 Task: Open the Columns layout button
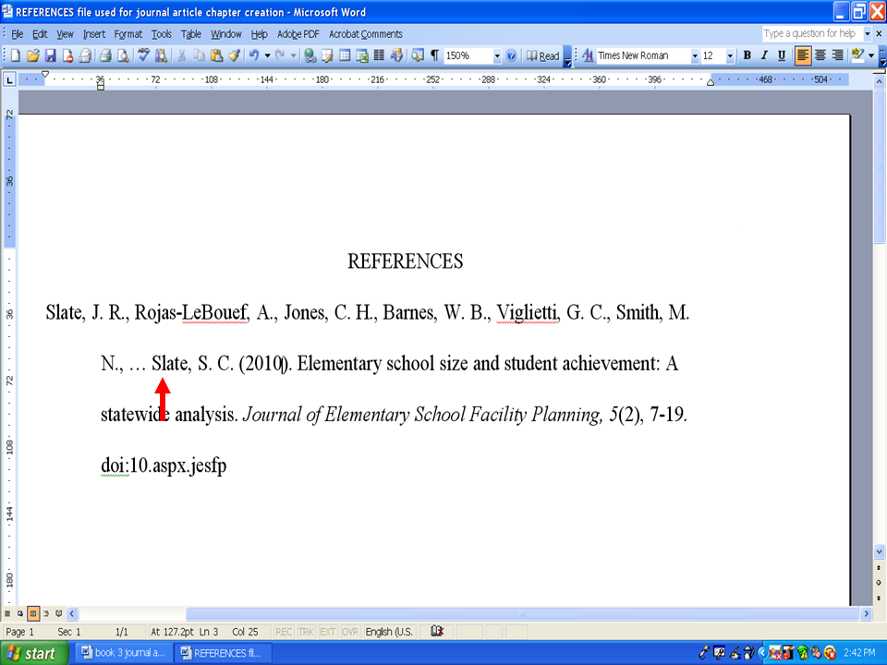pyautogui.click(x=379, y=55)
